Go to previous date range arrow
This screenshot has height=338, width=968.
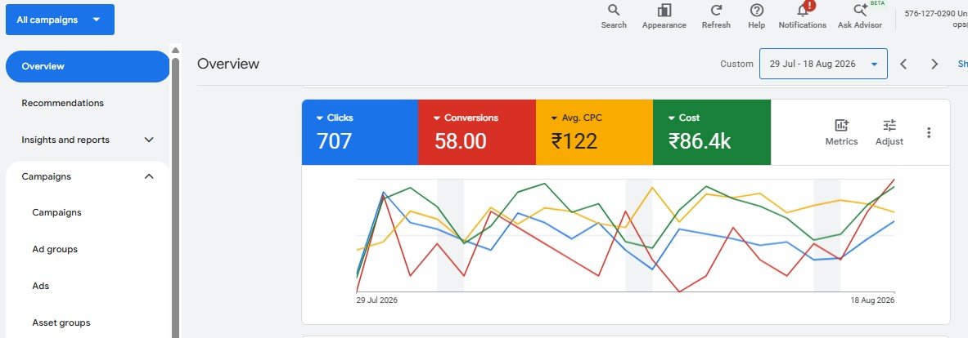pyautogui.click(x=903, y=64)
